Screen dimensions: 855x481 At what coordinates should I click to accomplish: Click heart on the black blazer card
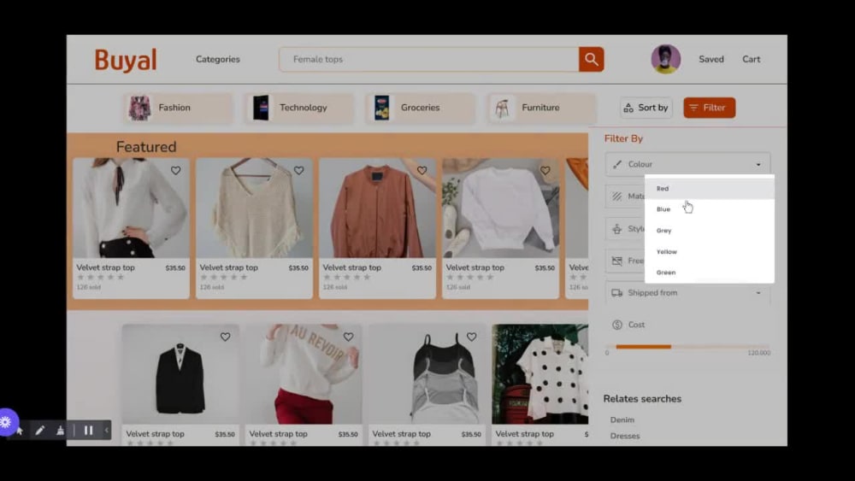click(225, 337)
